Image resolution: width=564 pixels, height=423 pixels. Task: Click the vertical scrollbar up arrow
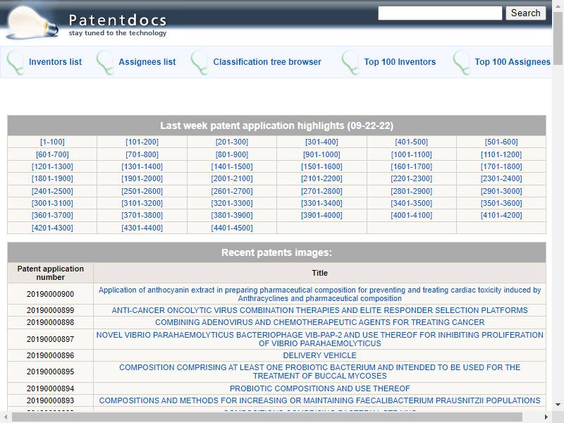click(x=558, y=6)
